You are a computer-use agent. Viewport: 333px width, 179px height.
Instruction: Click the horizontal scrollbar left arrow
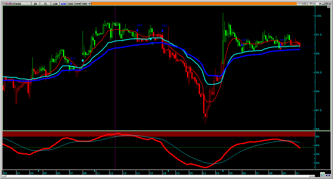pyautogui.click(x=4, y=176)
